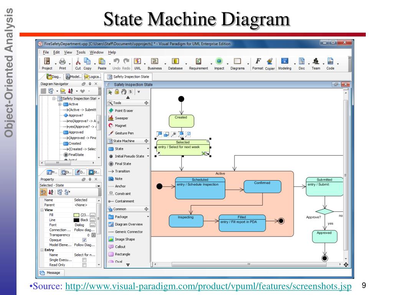Select the FinalState item in navigator tree

click(74, 155)
